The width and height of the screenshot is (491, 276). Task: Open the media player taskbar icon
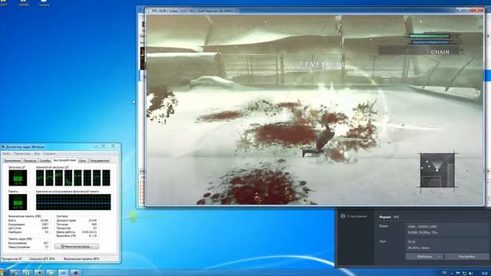pos(39,273)
